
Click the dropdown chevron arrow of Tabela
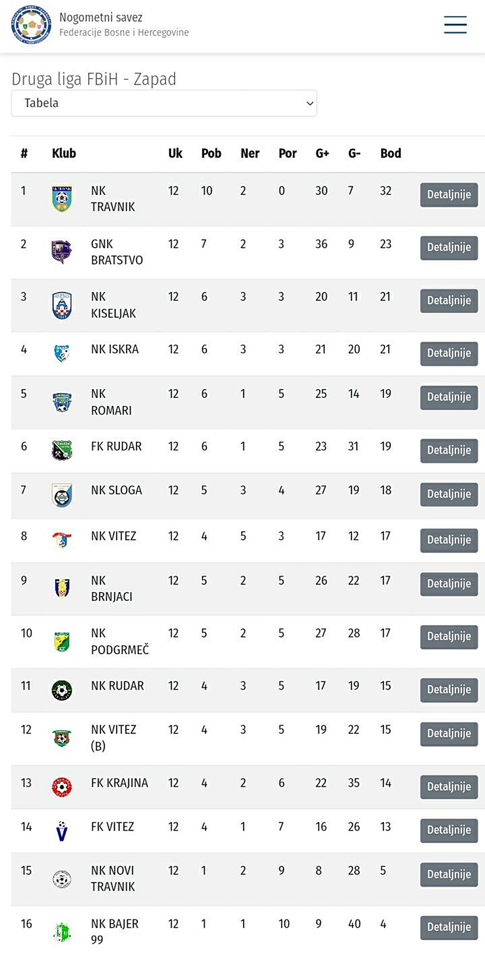click(309, 104)
